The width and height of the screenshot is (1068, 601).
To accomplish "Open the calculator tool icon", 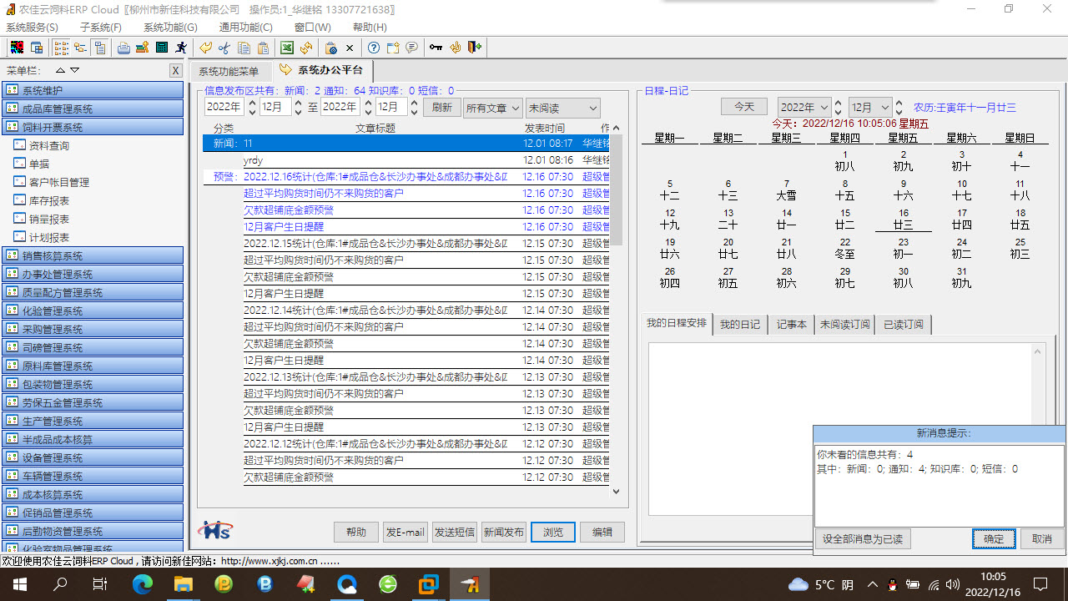I will (162, 48).
